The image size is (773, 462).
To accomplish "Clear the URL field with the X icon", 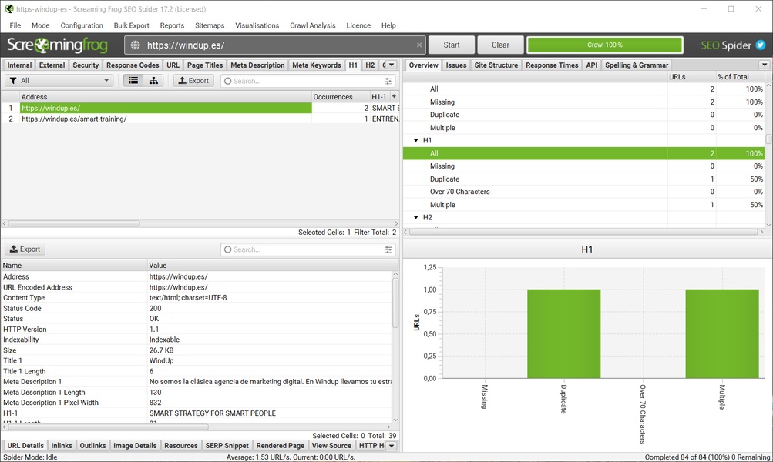I will coord(419,45).
